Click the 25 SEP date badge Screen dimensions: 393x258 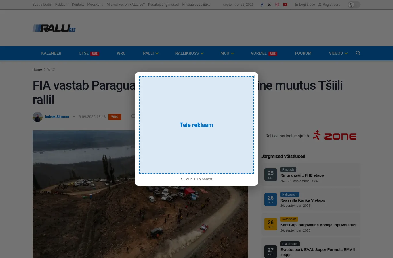coord(271,175)
